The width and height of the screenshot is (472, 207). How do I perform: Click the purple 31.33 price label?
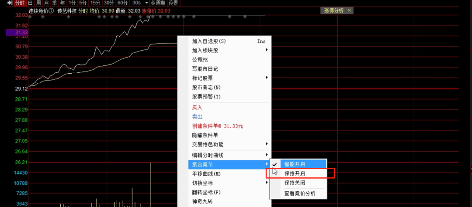(x=17, y=32)
